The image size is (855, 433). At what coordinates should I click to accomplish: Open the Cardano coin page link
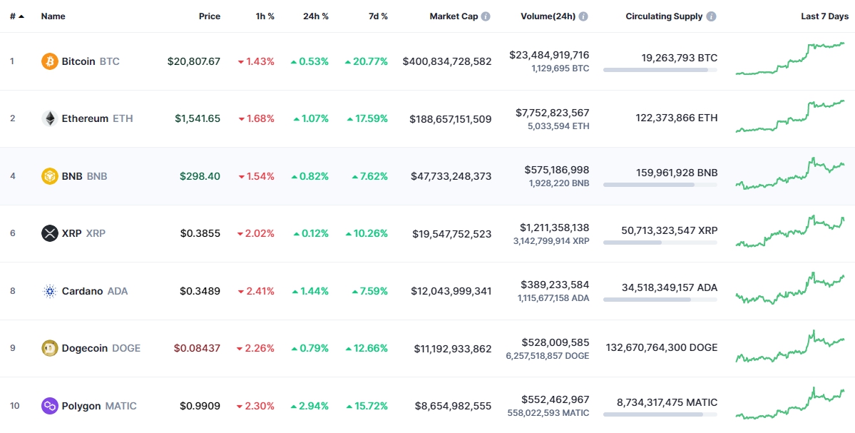click(x=95, y=291)
